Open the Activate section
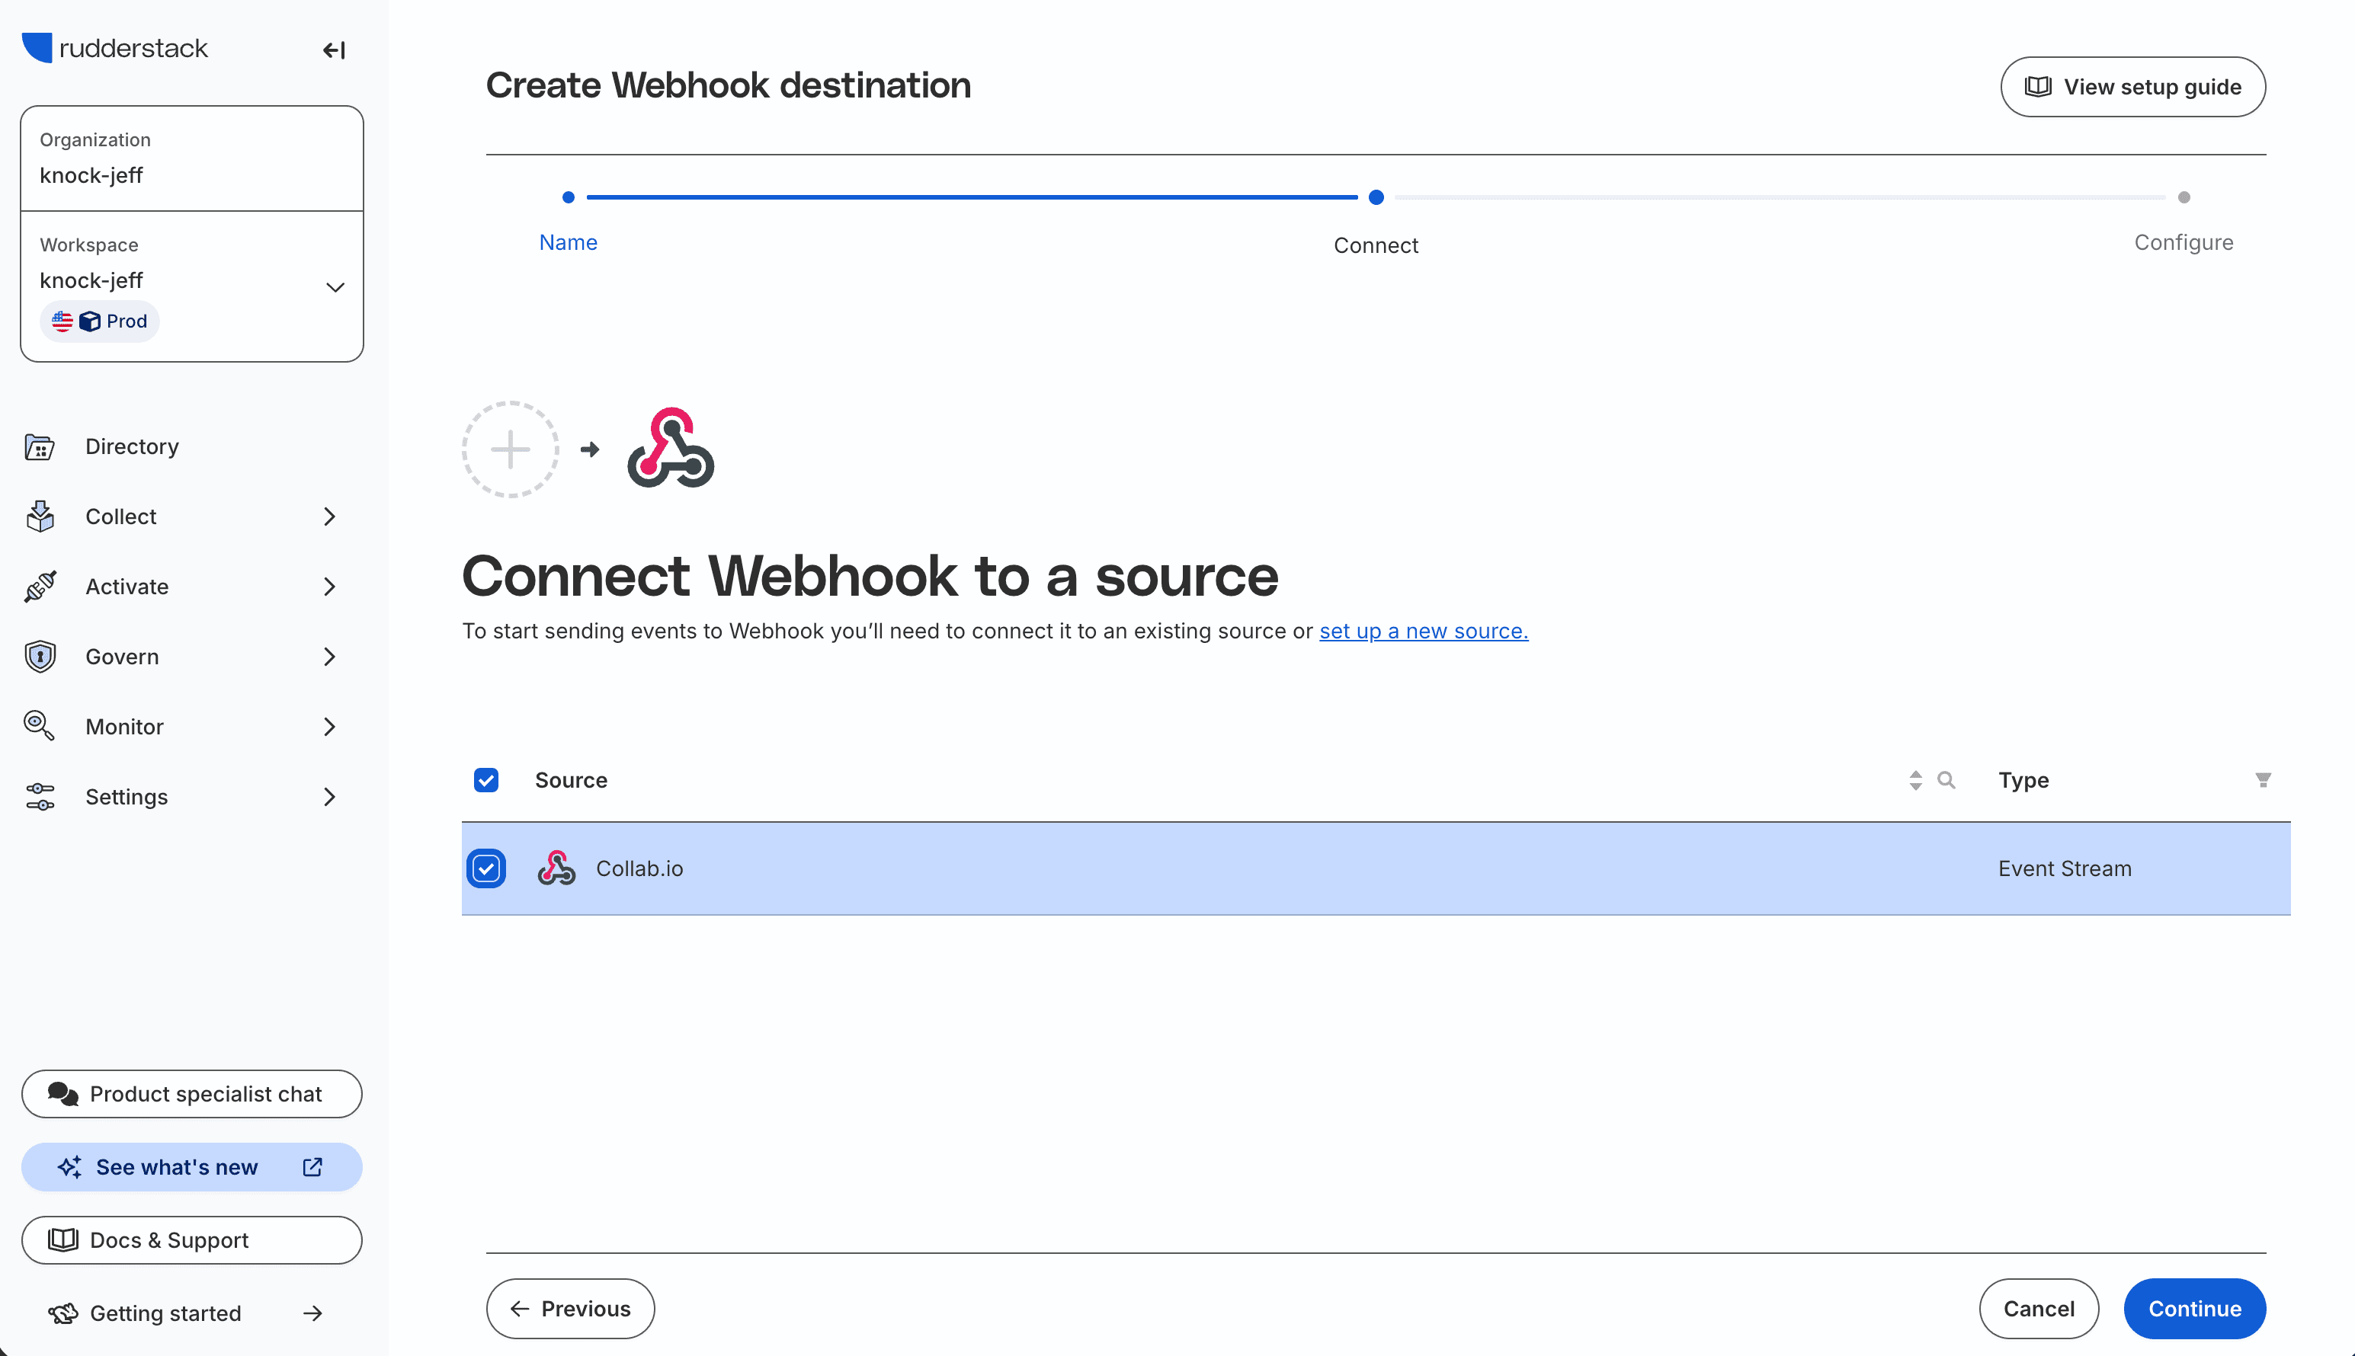 pos(127,586)
